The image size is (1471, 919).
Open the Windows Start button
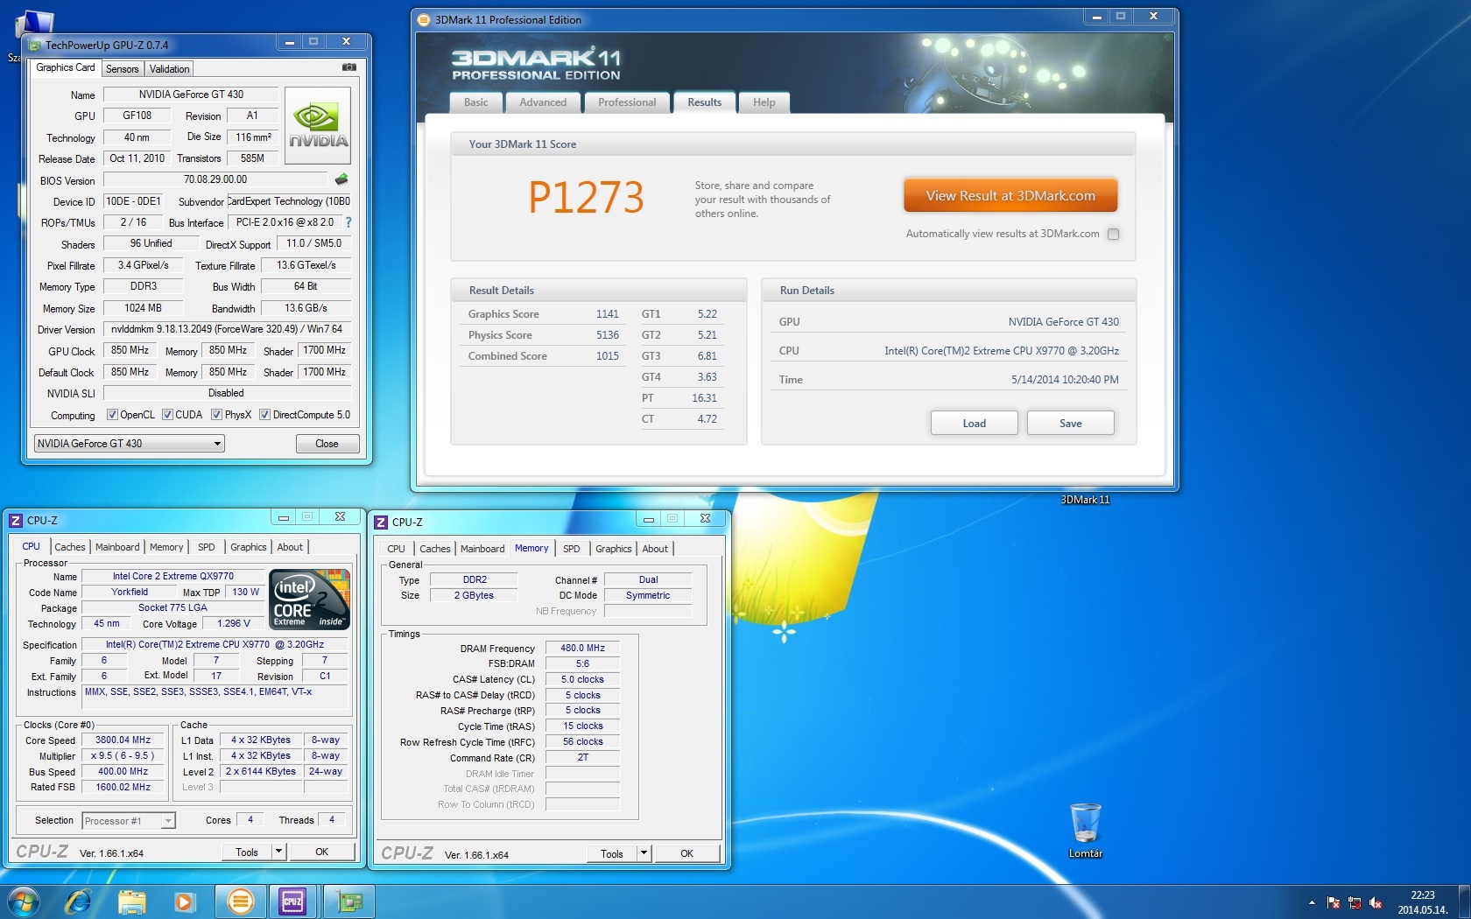[24, 901]
